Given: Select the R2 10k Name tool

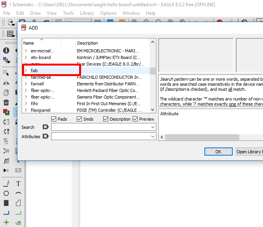Looking at the screenshot, I should coord(6,141).
